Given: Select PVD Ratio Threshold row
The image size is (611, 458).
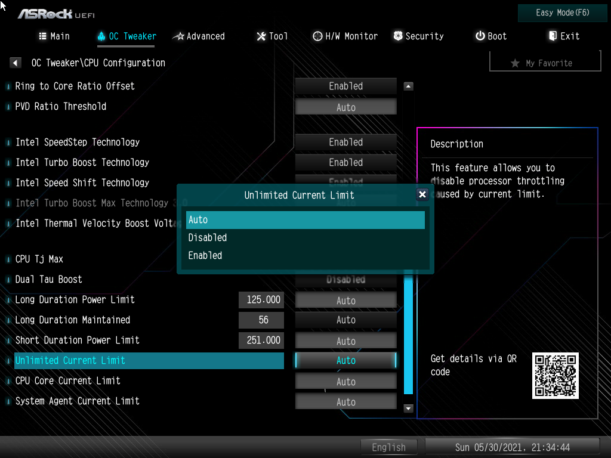Looking at the screenshot, I should coord(149,106).
